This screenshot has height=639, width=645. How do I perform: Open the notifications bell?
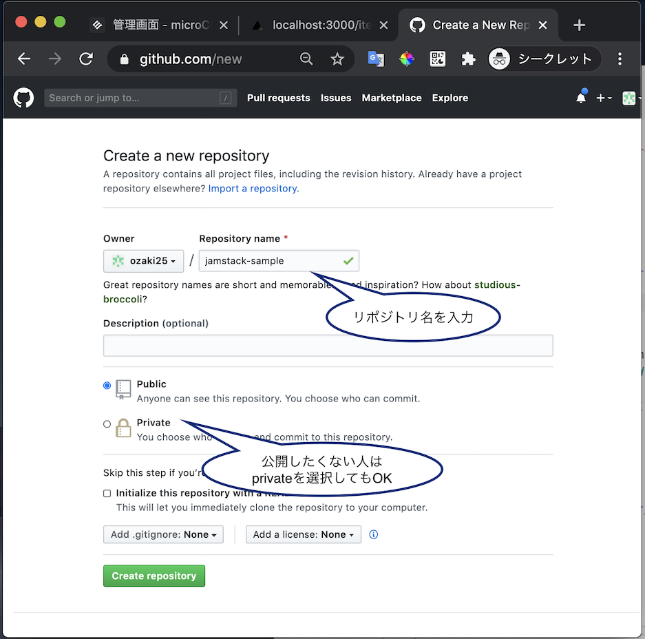click(581, 98)
